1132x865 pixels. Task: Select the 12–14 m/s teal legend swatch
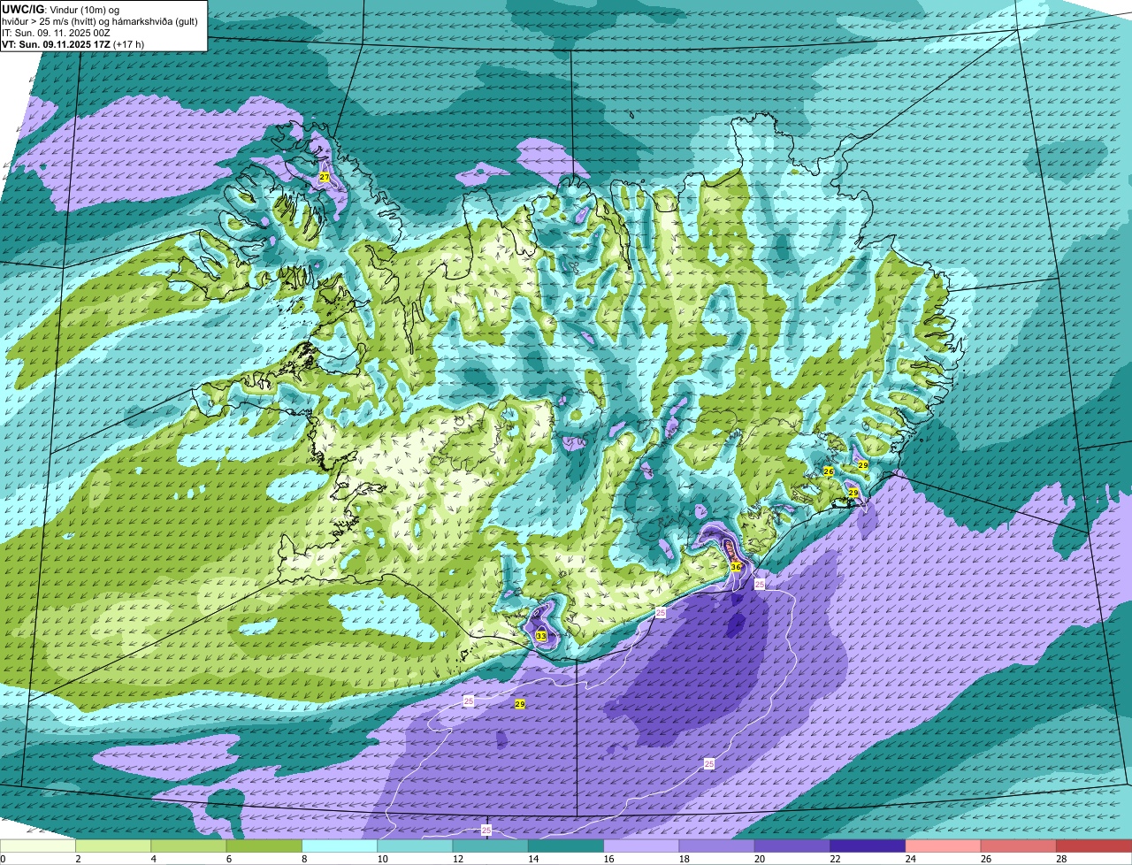[x=491, y=846]
